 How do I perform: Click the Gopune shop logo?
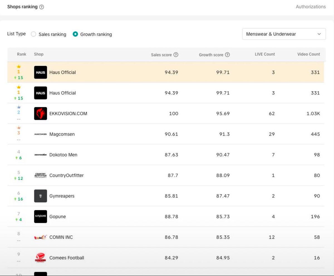click(41, 216)
